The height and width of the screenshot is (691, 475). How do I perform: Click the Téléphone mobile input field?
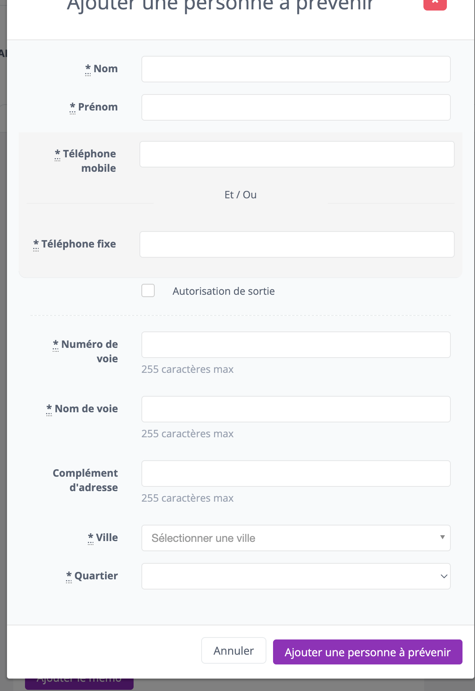297,154
